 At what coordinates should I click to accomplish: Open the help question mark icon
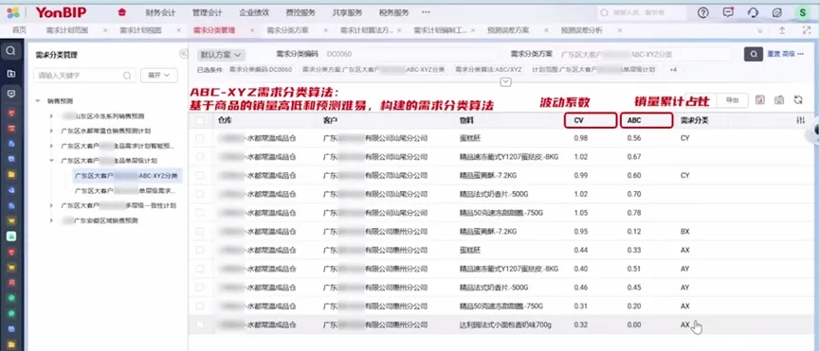[x=702, y=13]
